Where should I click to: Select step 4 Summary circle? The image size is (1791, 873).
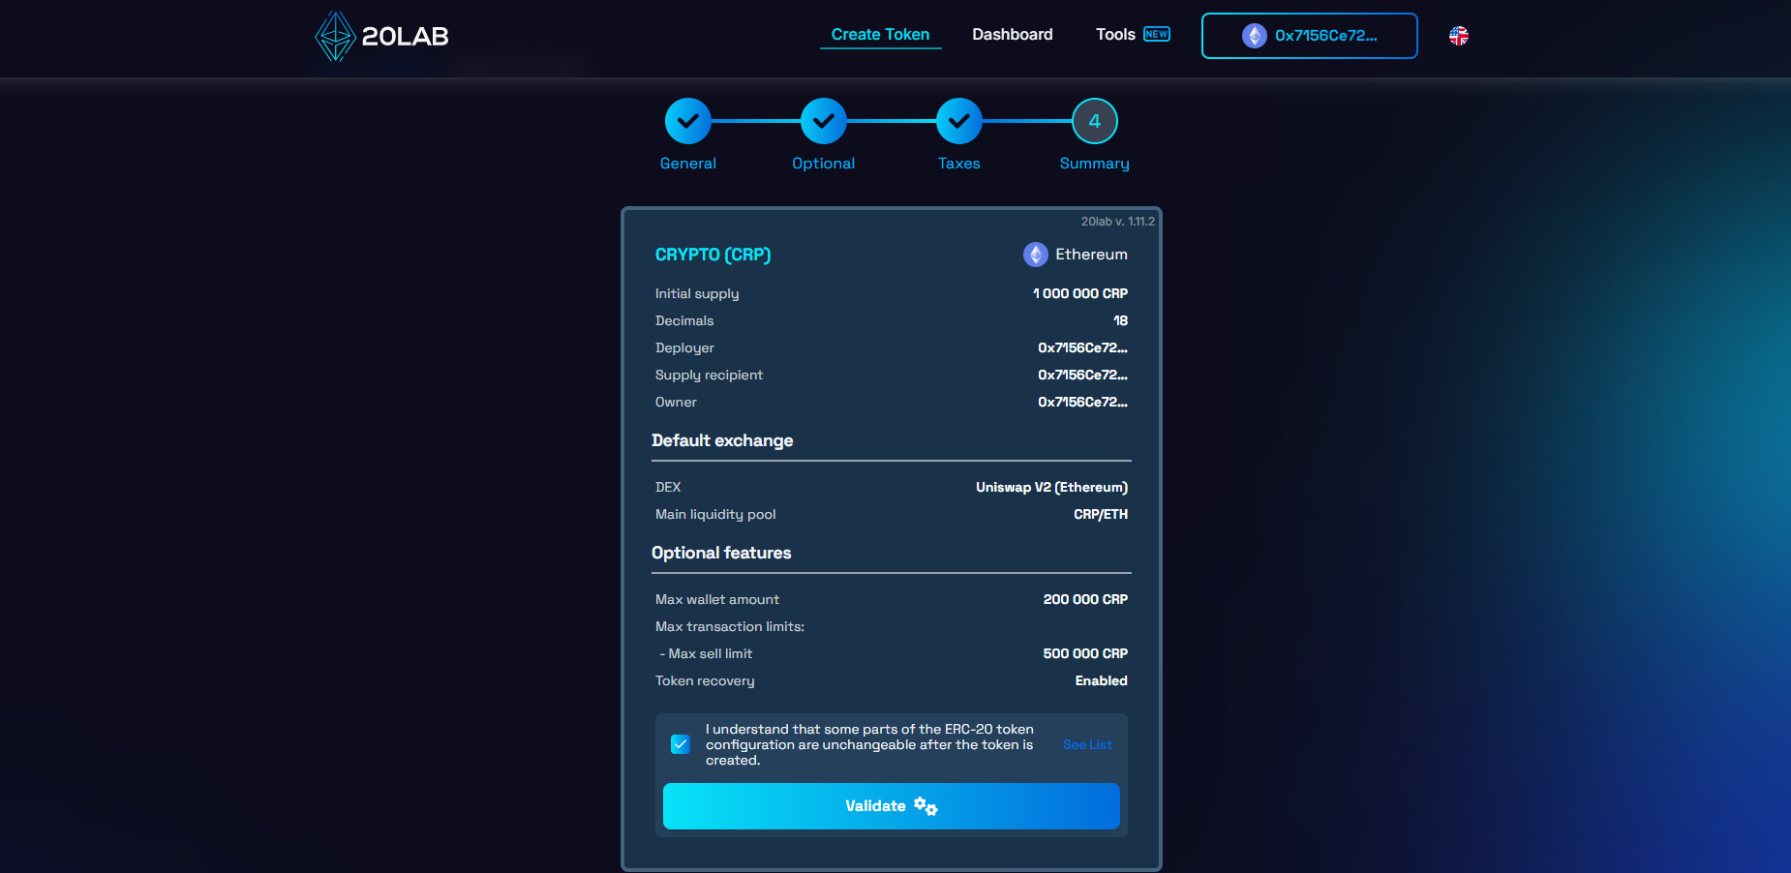click(x=1095, y=122)
